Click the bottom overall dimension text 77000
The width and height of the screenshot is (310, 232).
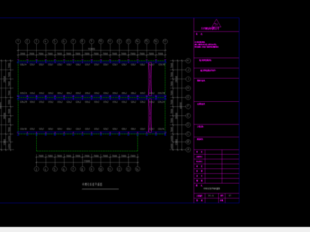(x=87, y=161)
